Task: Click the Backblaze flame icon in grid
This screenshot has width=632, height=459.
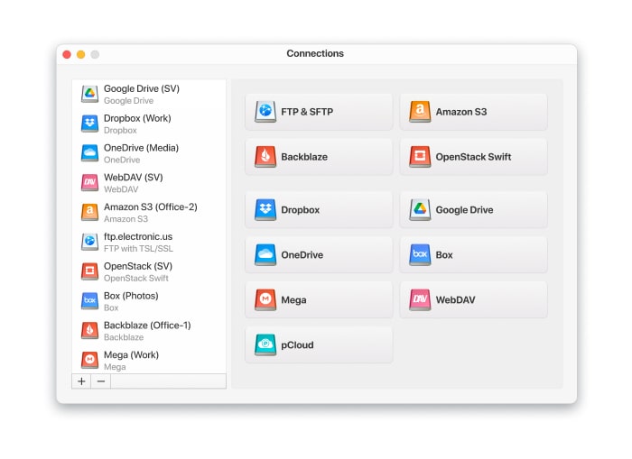Action: coord(265,157)
